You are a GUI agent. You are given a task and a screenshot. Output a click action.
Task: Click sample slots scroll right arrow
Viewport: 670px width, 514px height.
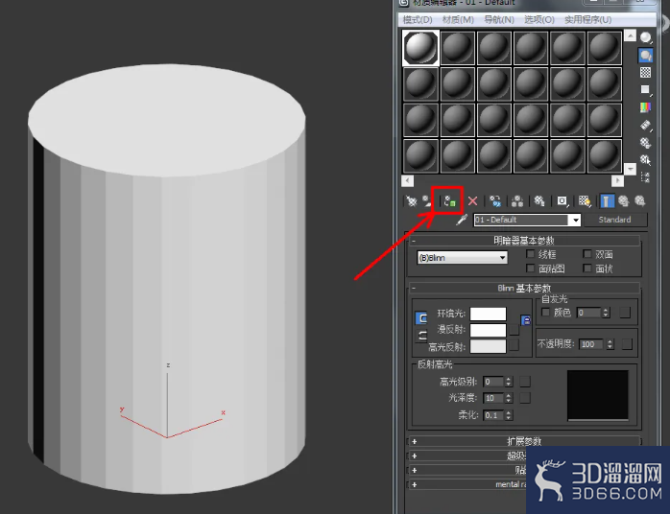tap(617, 181)
